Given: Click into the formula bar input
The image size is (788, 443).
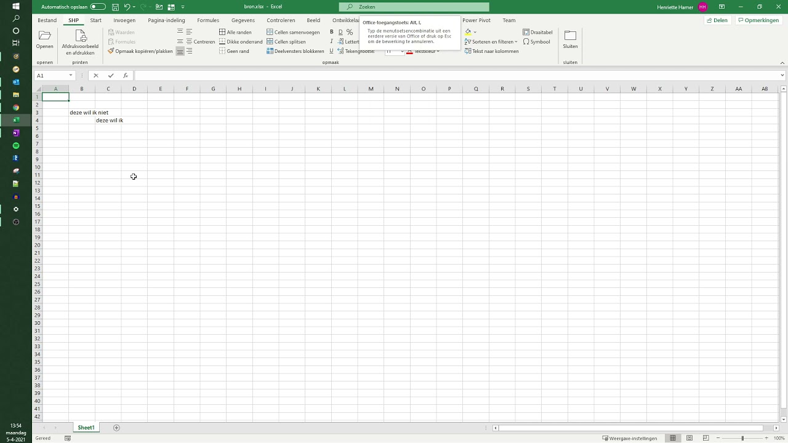Looking at the screenshot, I should (456, 76).
